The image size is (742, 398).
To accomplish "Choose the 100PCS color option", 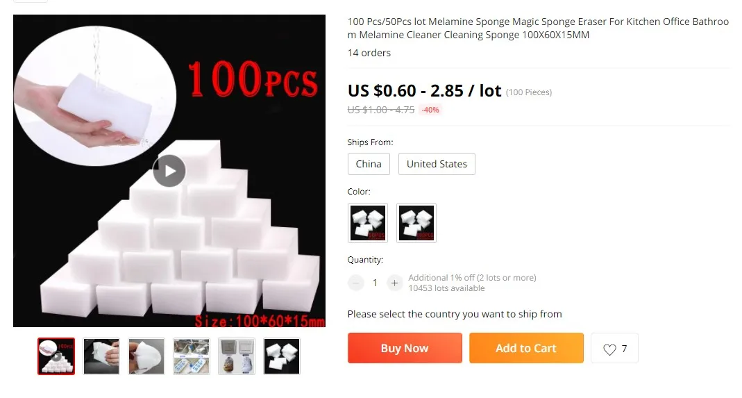I will 416,223.
